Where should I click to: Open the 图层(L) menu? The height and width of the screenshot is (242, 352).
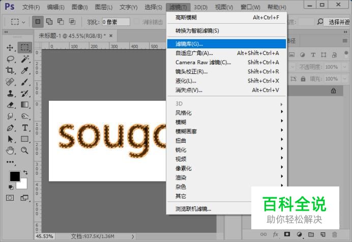tap(104, 7)
